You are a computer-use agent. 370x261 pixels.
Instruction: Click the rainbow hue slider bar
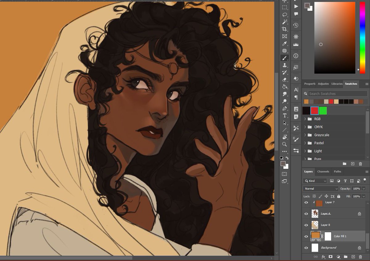(362, 38)
